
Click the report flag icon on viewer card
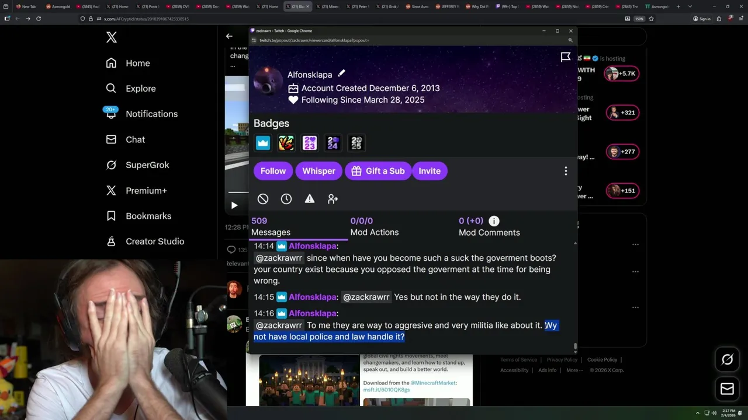click(x=566, y=57)
